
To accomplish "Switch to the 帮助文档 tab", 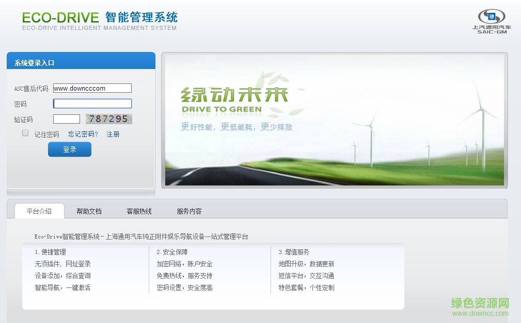I will 89,211.
